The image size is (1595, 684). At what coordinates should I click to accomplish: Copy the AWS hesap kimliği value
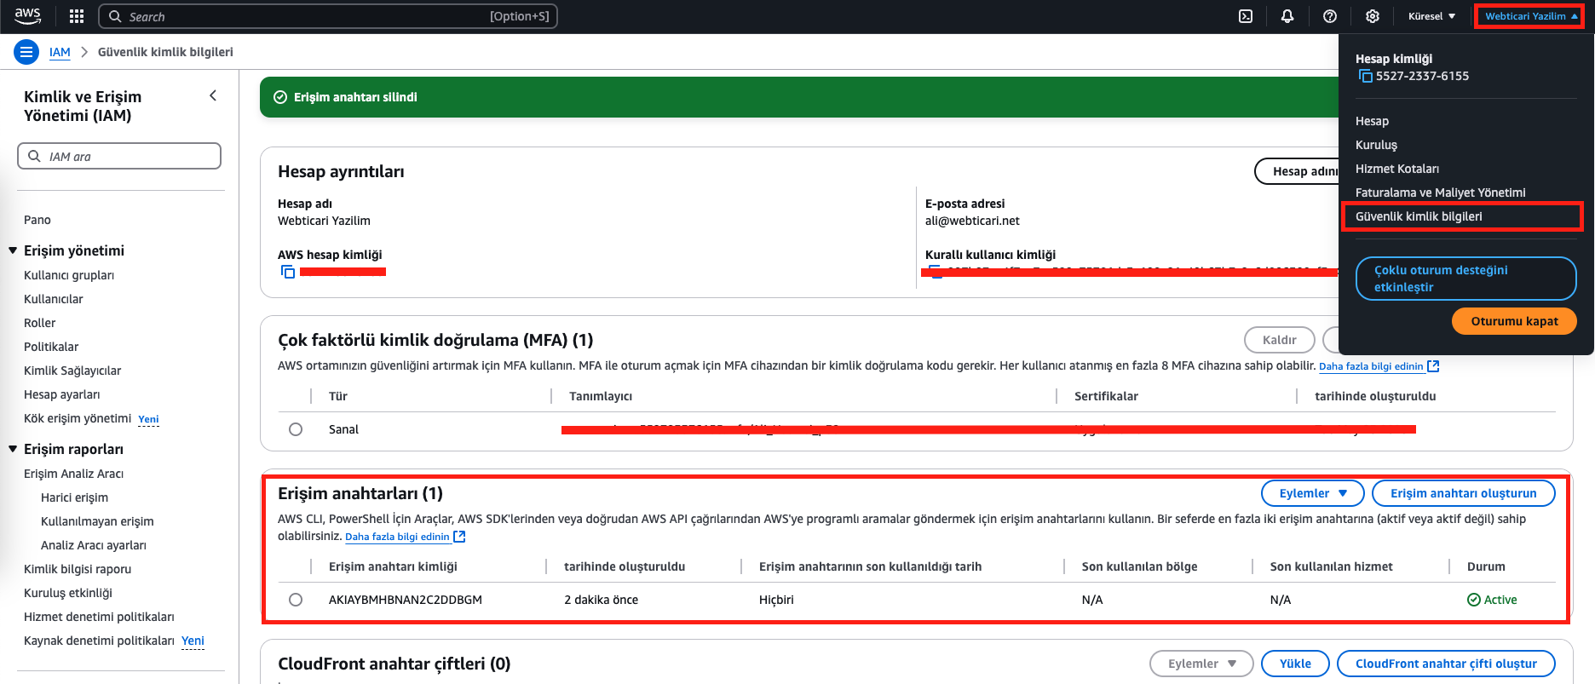(288, 272)
